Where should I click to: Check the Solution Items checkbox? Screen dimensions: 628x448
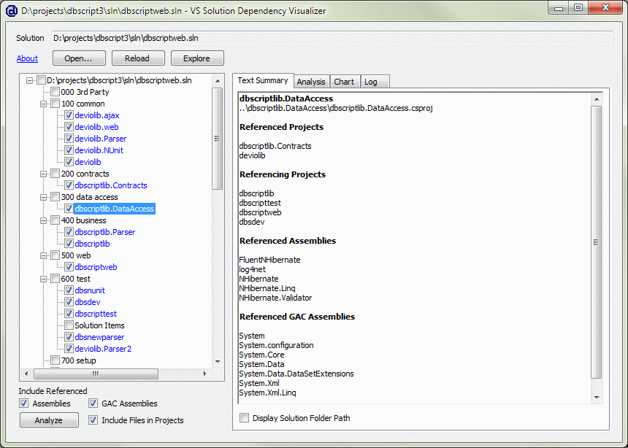coord(69,325)
